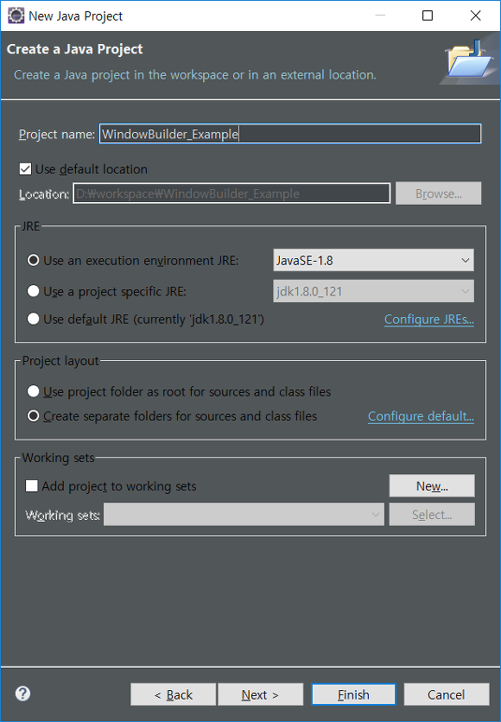The width and height of the screenshot is (501, 722).
Task: Cancel the New Java Project wizard
Action: [447, 694]
